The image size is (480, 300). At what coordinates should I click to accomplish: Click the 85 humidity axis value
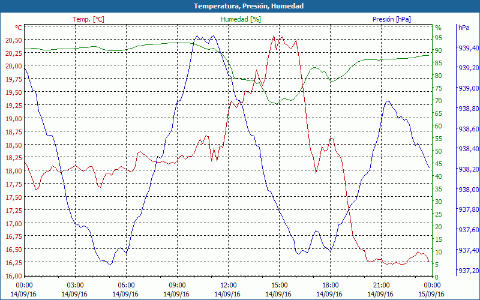pyautogui.click(x=439, y=63)
